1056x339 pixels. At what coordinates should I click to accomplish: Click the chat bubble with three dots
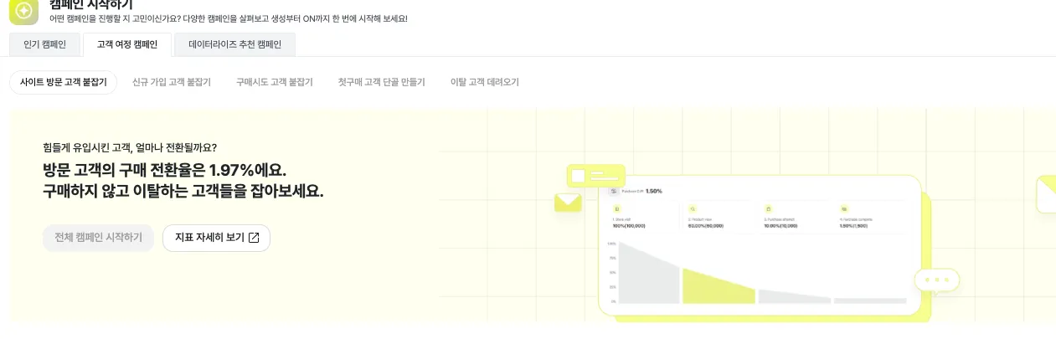coord(936,280)
